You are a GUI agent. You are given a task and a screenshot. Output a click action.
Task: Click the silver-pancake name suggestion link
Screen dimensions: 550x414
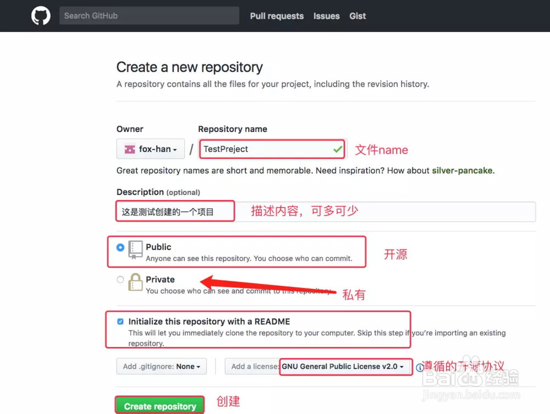462,170
